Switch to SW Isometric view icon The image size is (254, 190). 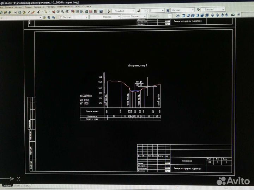tap(213, 15)
